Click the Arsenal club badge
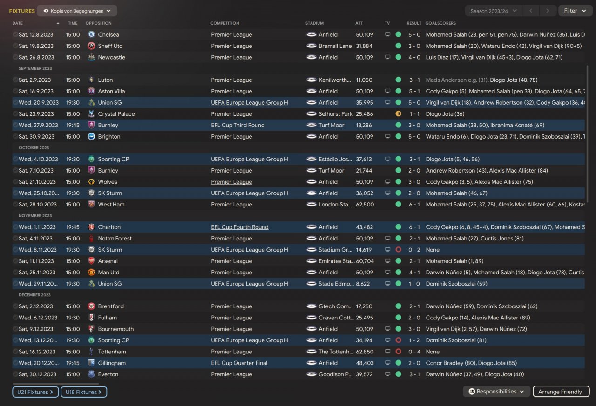 [91, 261]
